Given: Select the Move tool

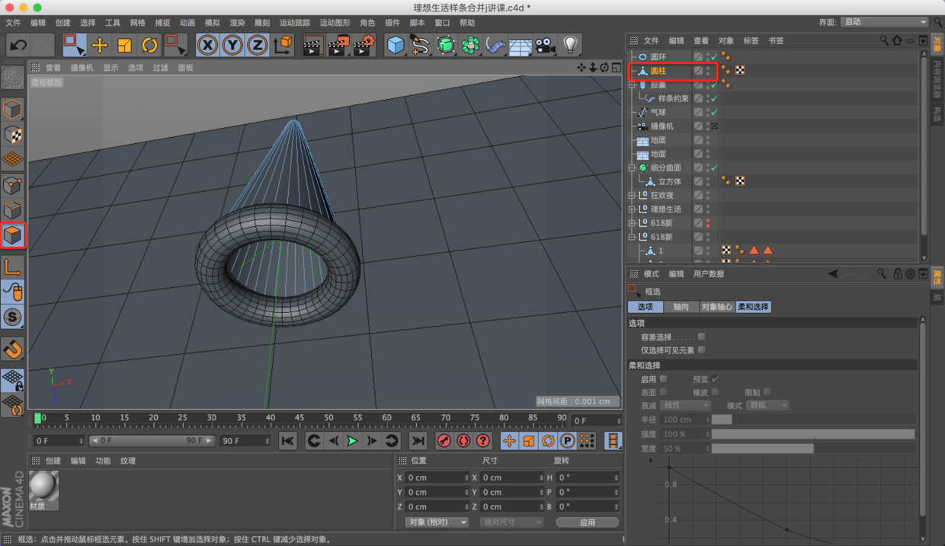Looking at the screenshot, I should [99, 46].
